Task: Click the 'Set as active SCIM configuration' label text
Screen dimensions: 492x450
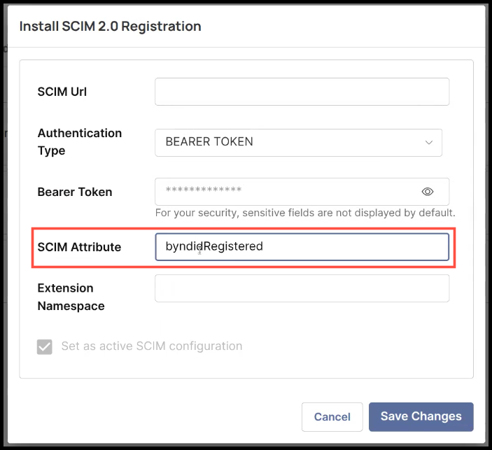Action: 152,346
